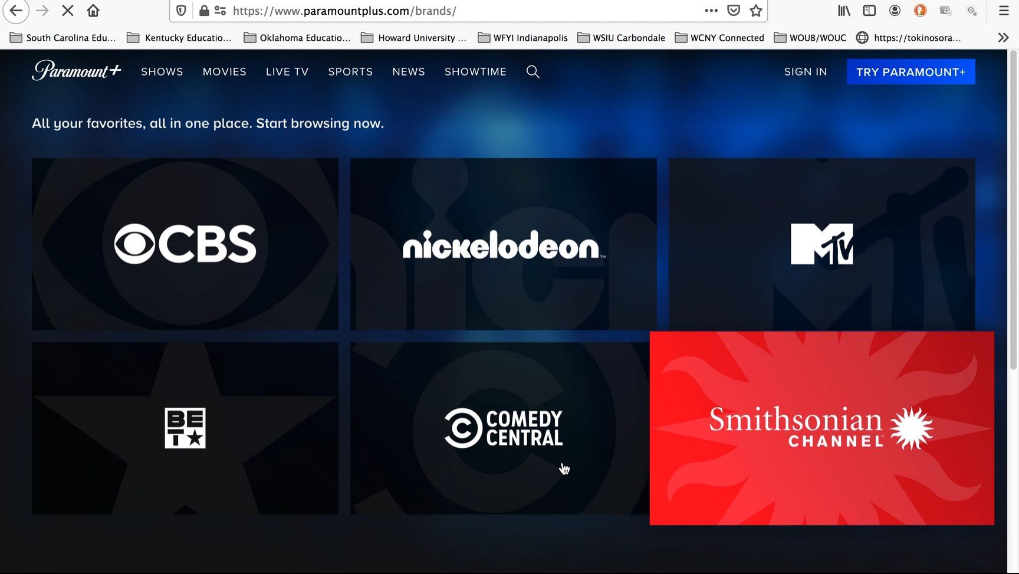
Task: Open the tokinosora bookmark link
Action: [x=909, y=38]
